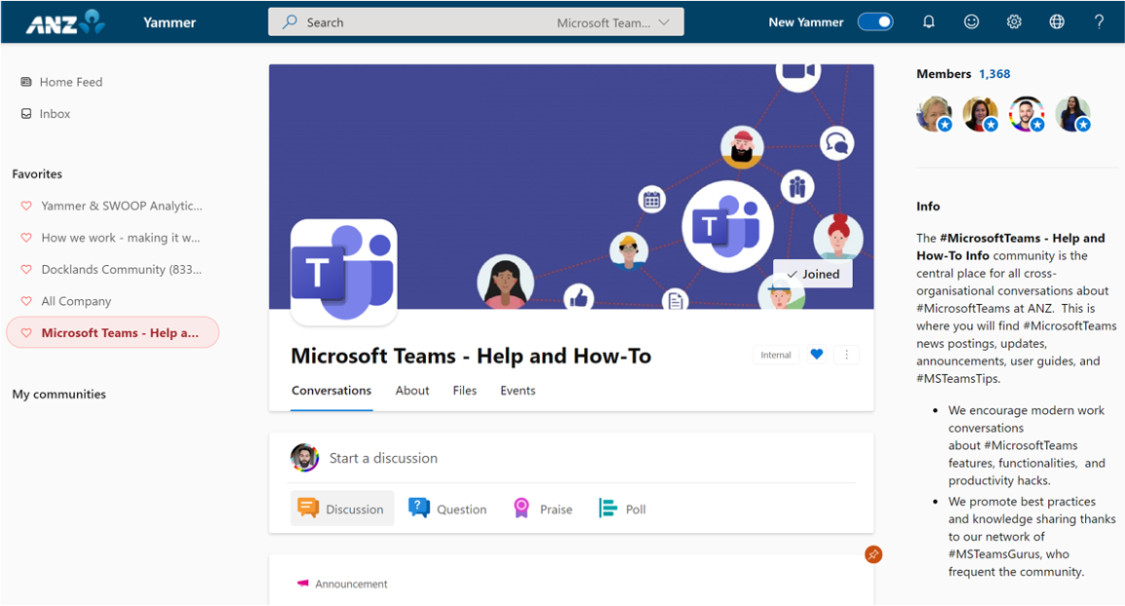Screen dimensions: 1125x606
Task: Open the notifications bell icon
Action: tap(928, 22)
